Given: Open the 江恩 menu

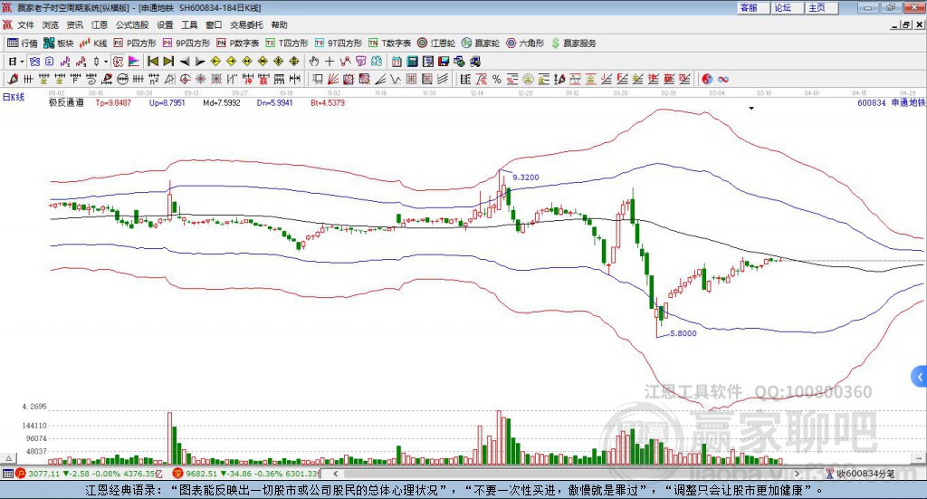Looking at the screenshot, I should [x=100, y=24].
